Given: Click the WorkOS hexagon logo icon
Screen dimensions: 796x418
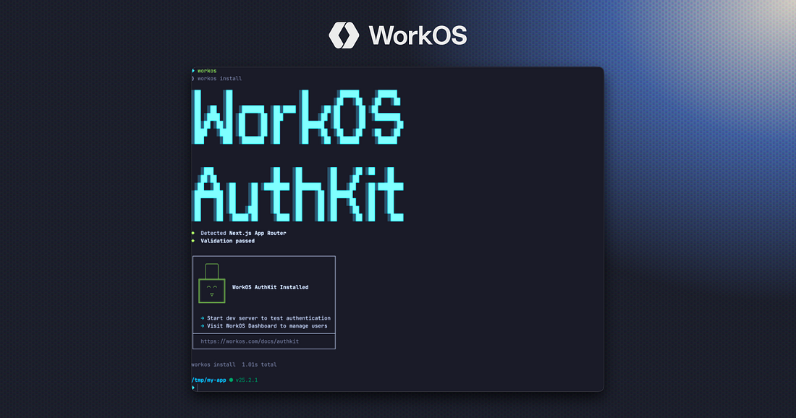Looking at the screenshot, I should [344, 35].
